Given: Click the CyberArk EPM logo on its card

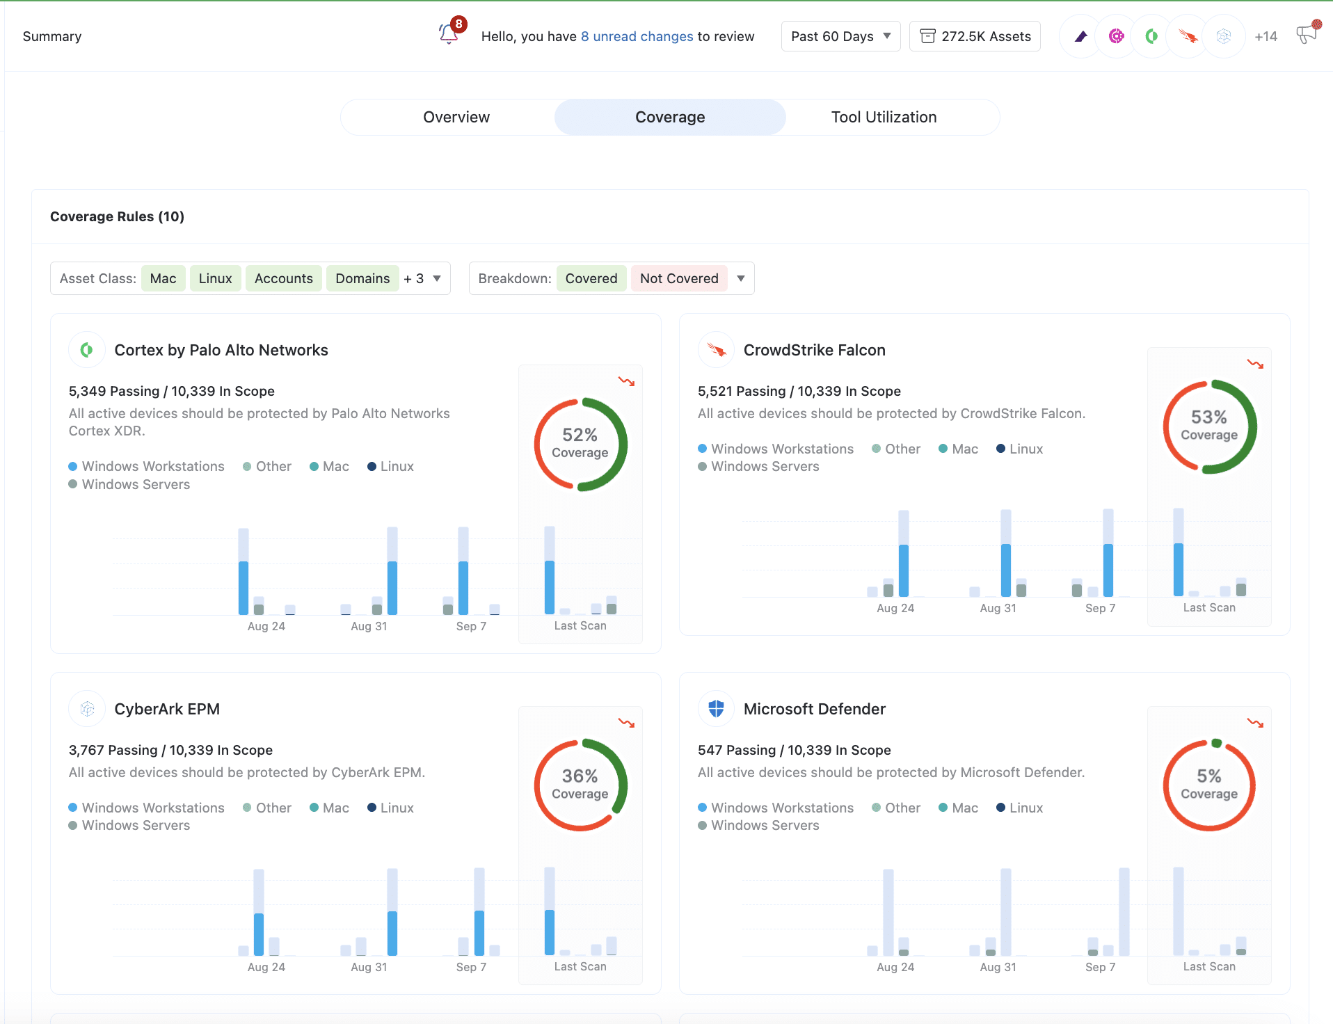Looking at the screenshot, I should coord(87,709).
